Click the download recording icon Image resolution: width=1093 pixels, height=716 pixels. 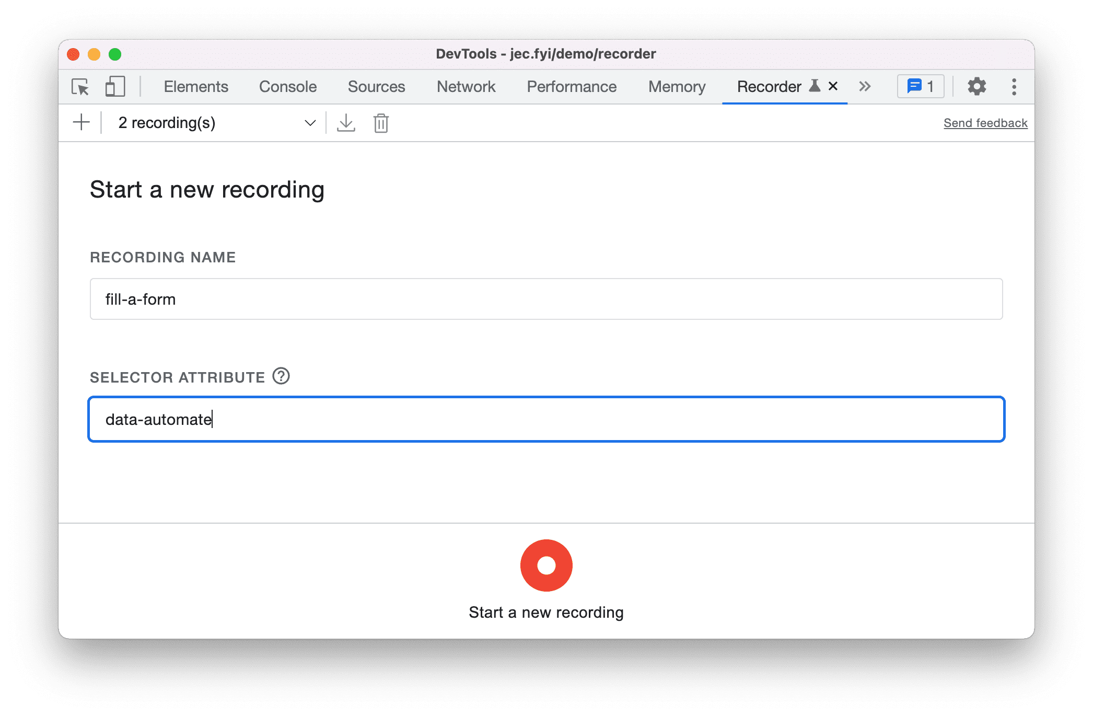click(x=345, y=122)
